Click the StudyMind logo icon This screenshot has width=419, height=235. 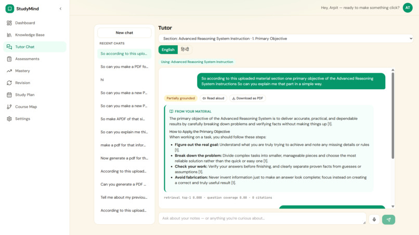10,8
